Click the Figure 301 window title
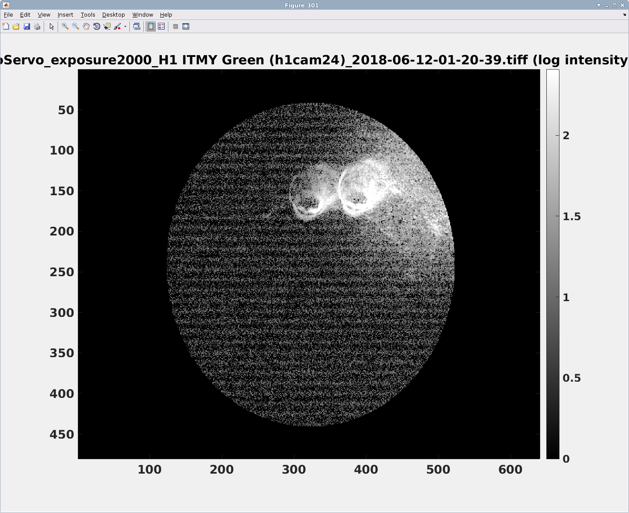The image size is (629, 513). (x=302, y=5)
